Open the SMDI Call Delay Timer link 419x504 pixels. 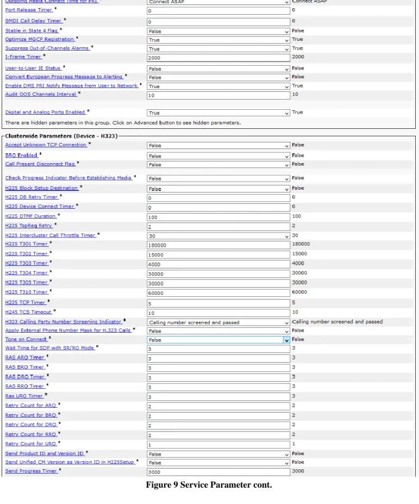[33, 21]
